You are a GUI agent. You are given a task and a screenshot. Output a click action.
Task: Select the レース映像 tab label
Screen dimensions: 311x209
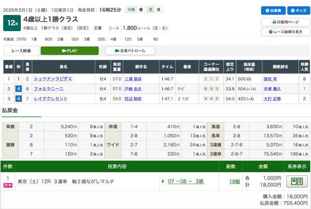[x=21, y=51]
